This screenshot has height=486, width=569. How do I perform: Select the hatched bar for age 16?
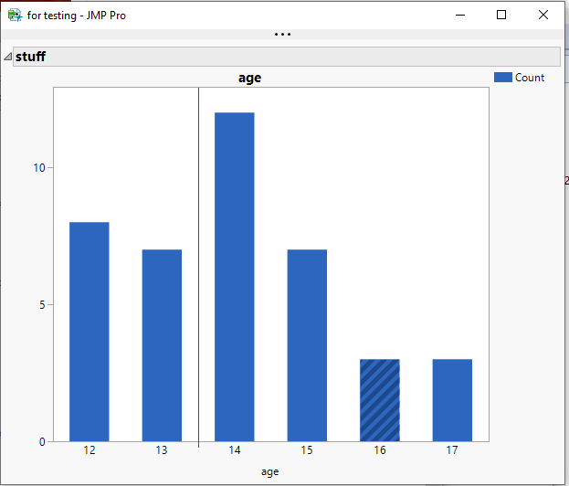click(380, 400)
